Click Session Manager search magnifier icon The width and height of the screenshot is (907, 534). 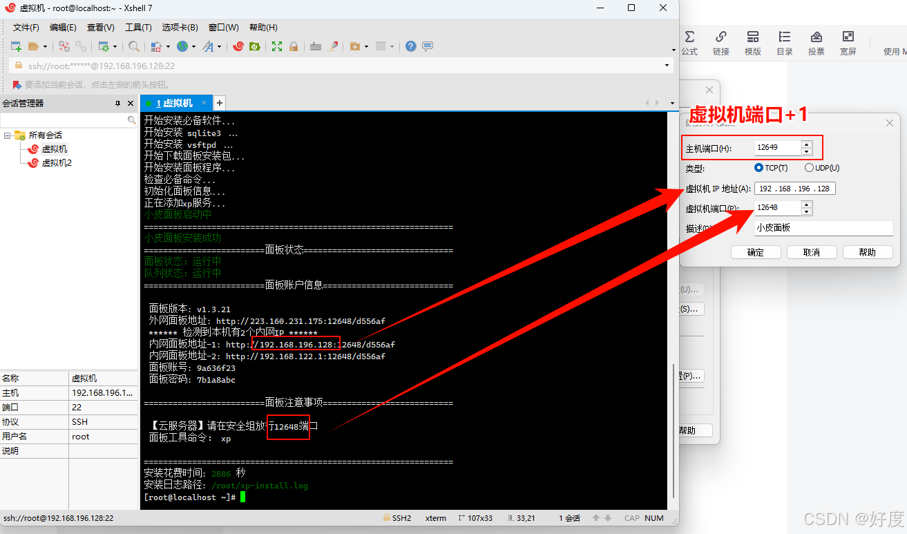point(132,120)
